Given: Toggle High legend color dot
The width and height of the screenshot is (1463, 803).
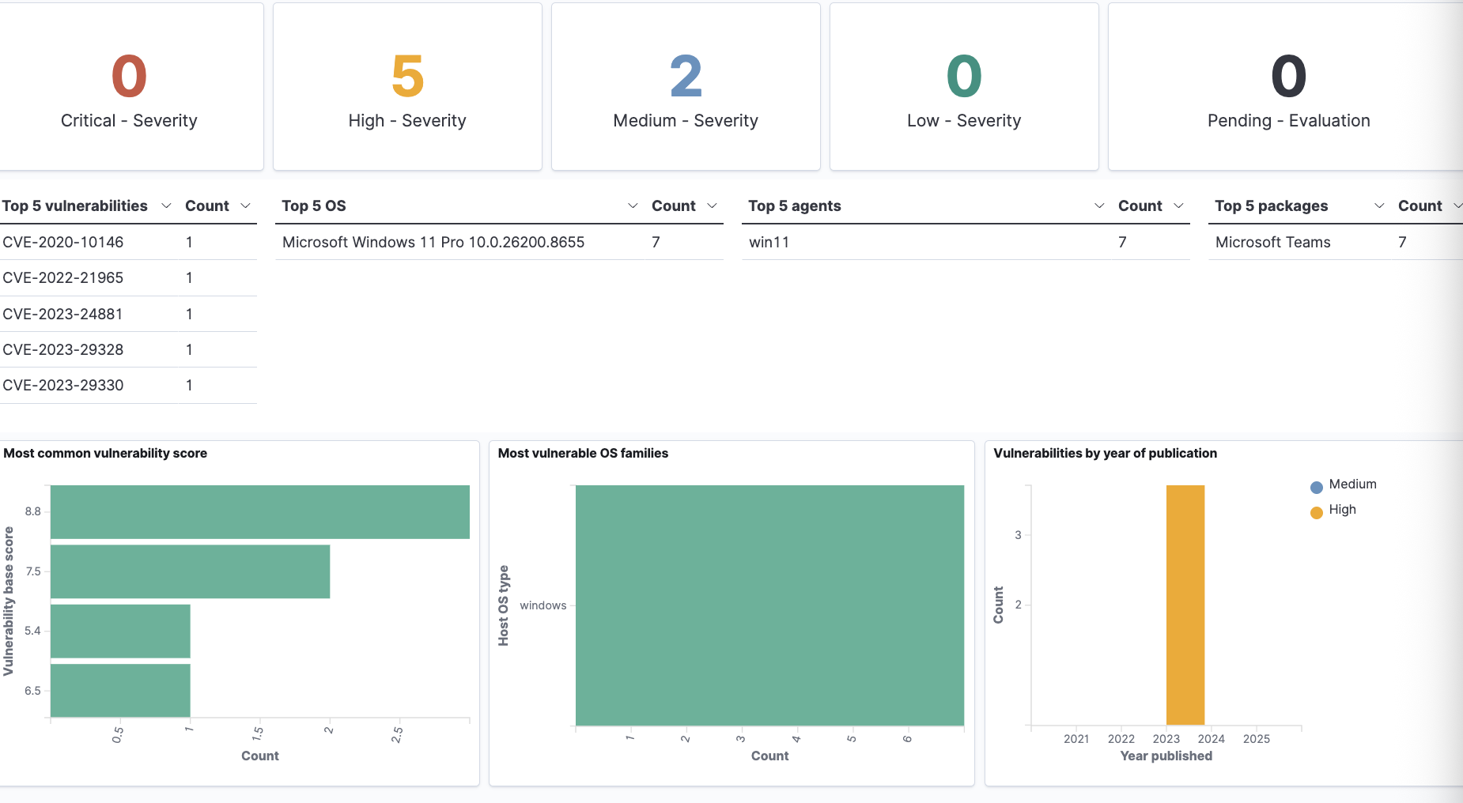Looking at the screenshot, I should 1317,512.
